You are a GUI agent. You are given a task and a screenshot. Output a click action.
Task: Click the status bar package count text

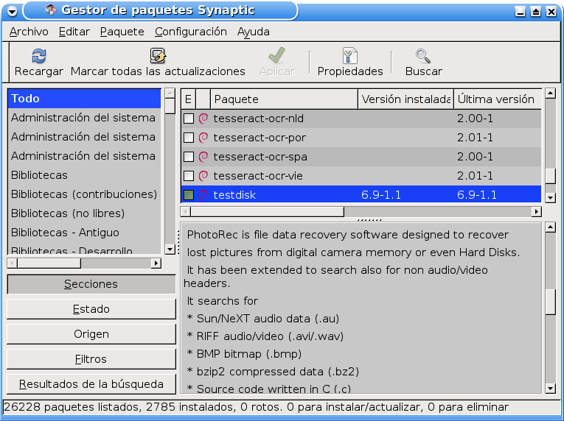[x=256, y=407]
